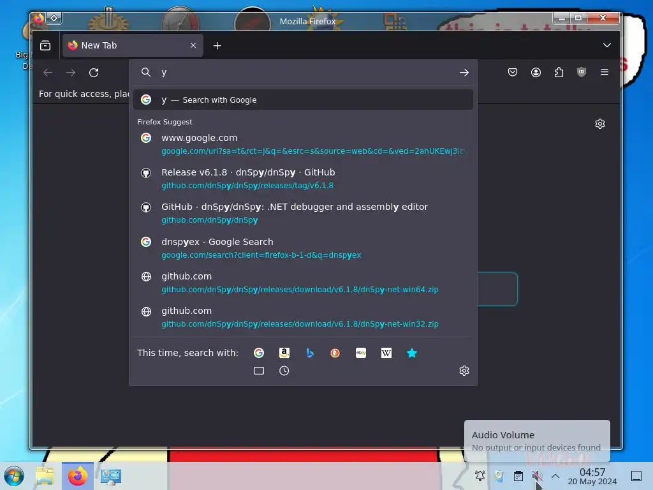The width and height of the screenshot is (653, 490).
Task: Open Firefox View icon in tab bar
Action: [x=45, y=45]
